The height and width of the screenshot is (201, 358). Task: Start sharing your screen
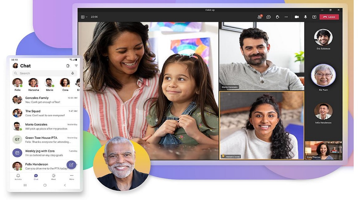[x=314, y=17]
